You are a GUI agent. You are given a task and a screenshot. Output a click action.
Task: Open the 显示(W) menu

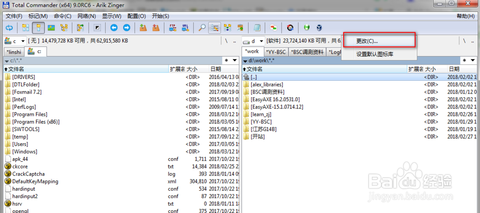112,16
